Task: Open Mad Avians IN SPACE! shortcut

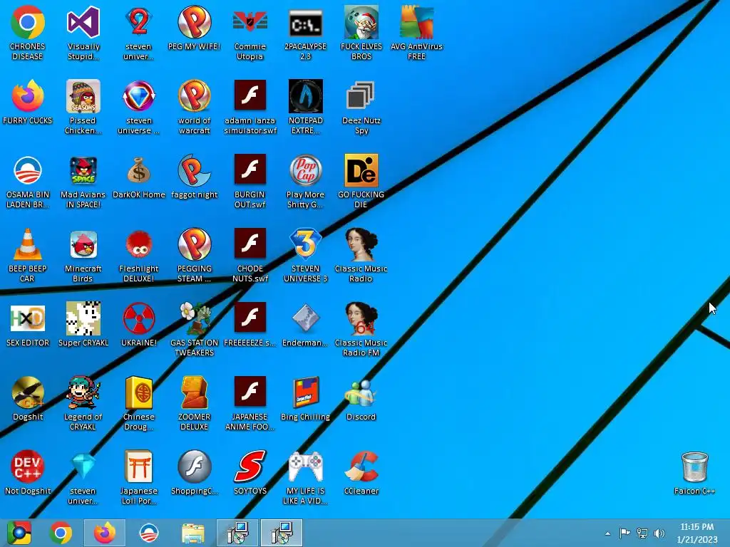Action: [83, 170]
